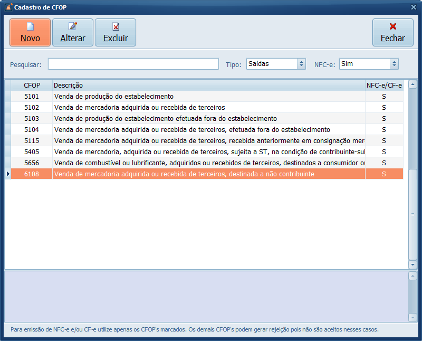Click the lower panel scrollbar down arrow
Screen dimensions: 422x341
pyautogui.click(x=413, y=317)
